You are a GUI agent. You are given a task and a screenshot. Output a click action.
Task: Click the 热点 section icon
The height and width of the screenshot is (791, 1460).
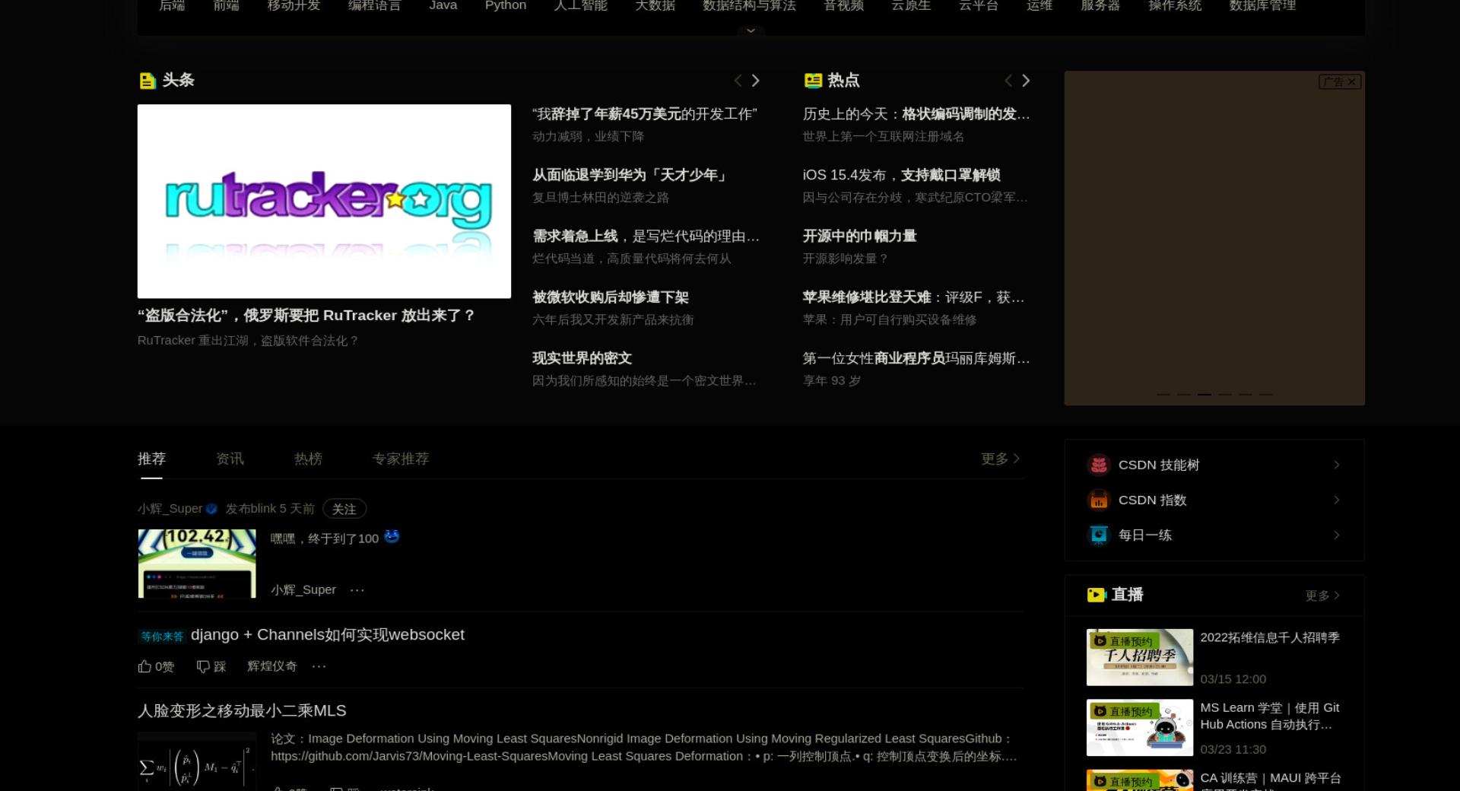tap(813, 81)
